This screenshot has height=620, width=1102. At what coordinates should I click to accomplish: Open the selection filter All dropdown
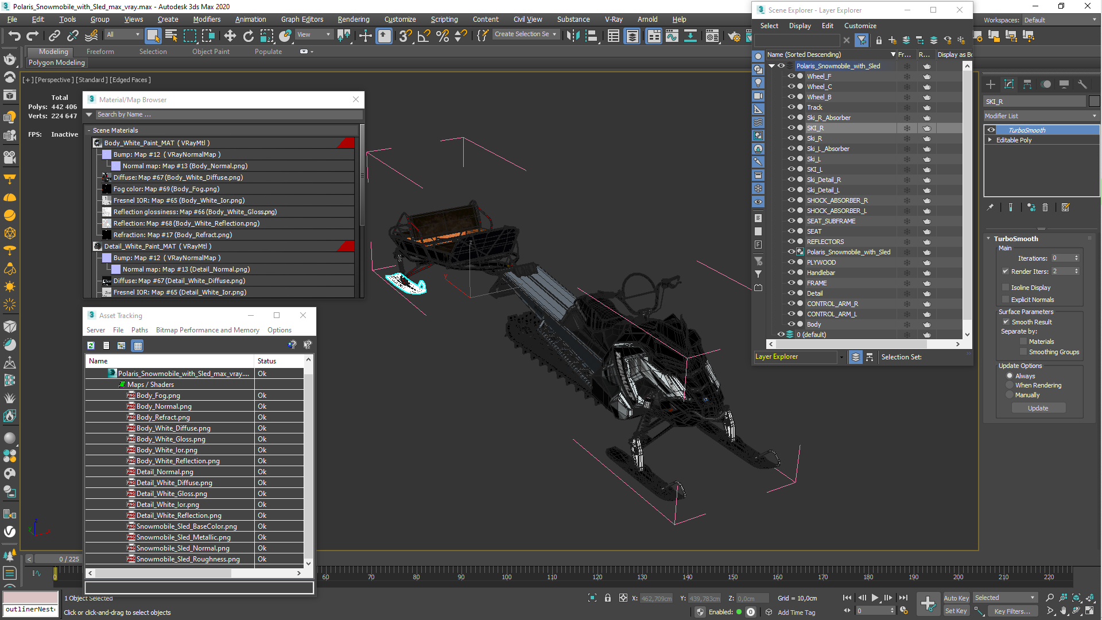(x=123, y=35)
